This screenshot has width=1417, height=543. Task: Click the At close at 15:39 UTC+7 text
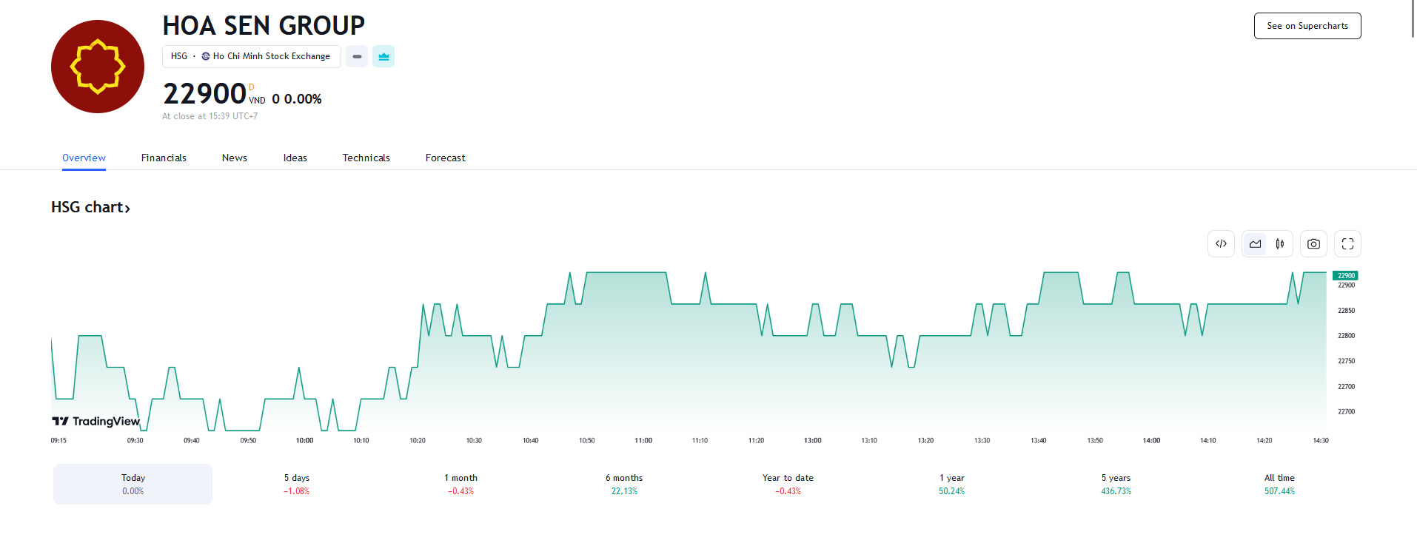(210, 116)
